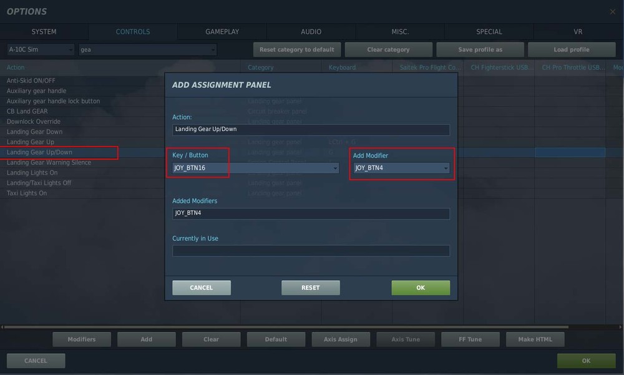Click the Options window CANCEL button
Image resolution: width=624 pixels, height=375 pixels.
click(36, 361)
